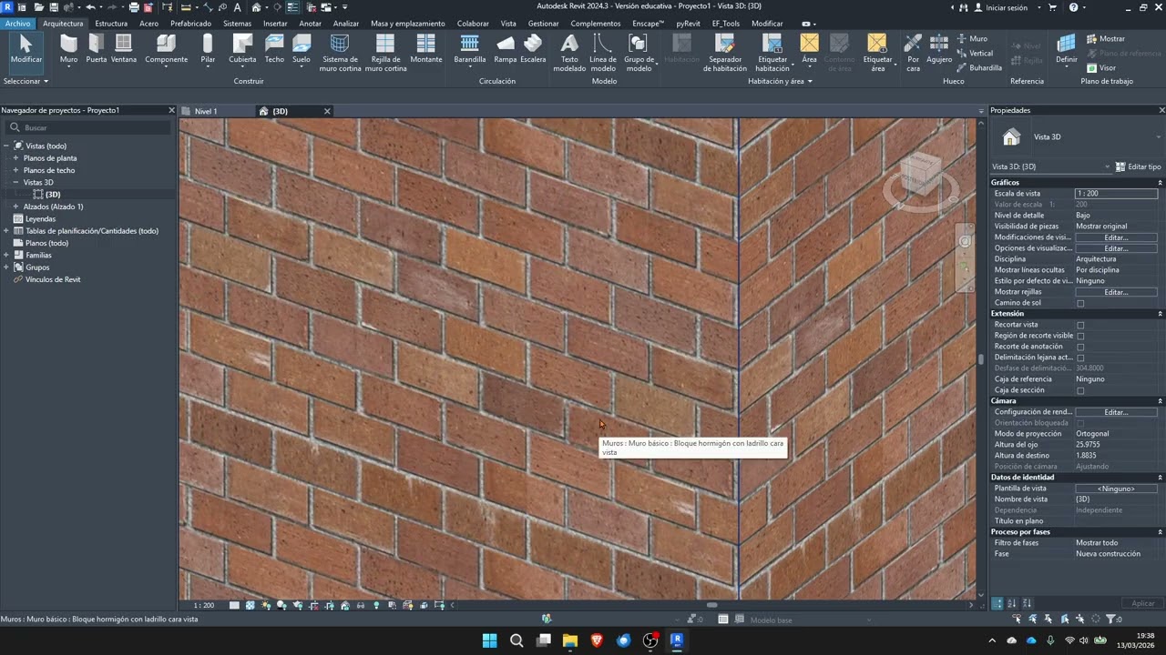Enable Delimitación lejana activa checkbox

click(x=1080, y=358)
